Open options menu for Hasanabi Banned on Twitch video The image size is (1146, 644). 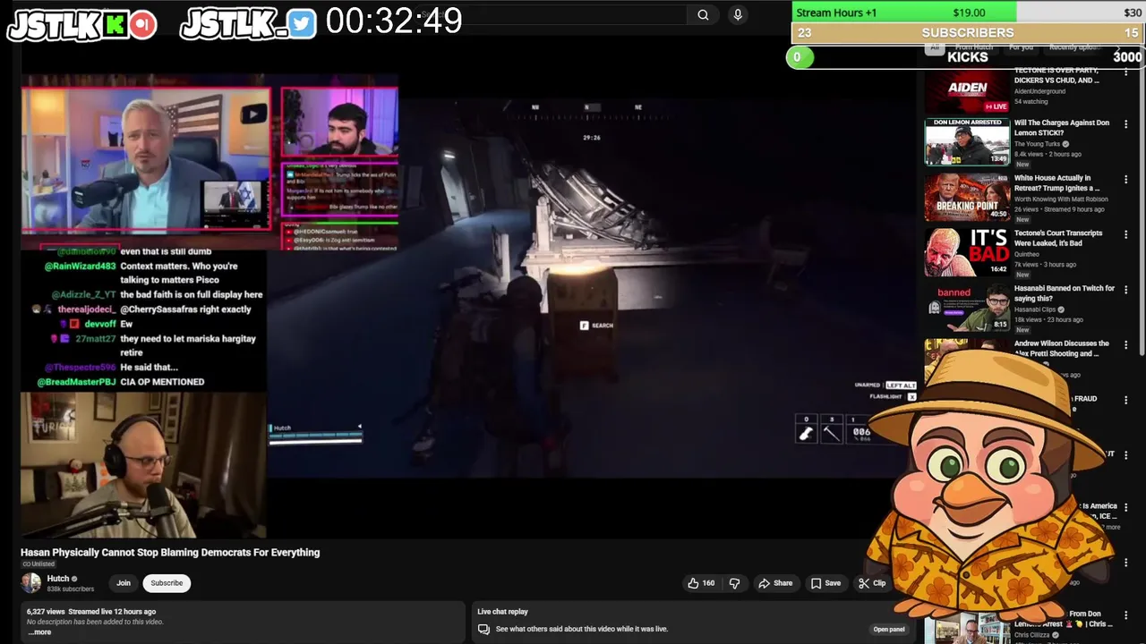1126,291
